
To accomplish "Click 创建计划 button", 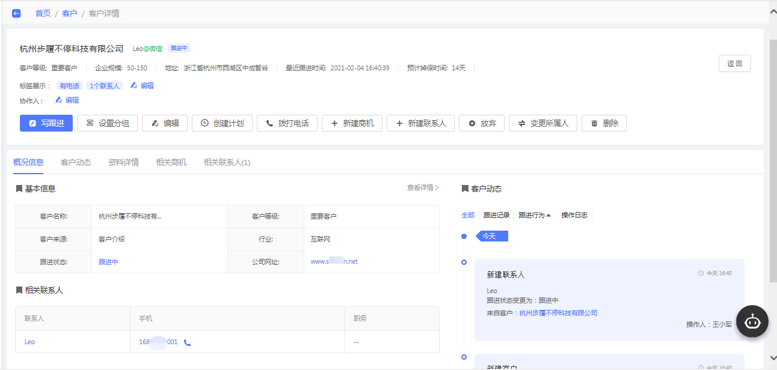I will pyautogui.click(x=222, y=123).
